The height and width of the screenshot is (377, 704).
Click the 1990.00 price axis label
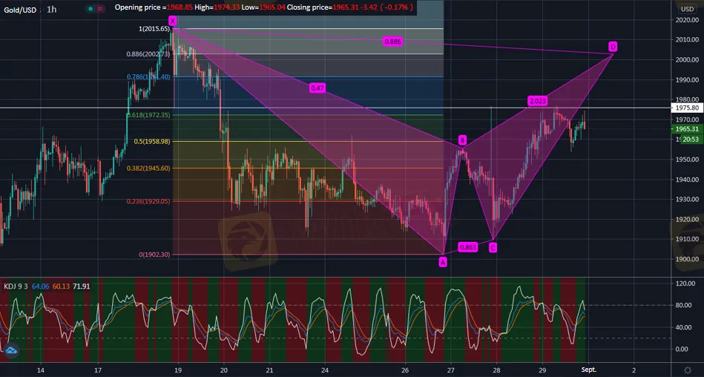pyautogui.click(x=687, y=79)
